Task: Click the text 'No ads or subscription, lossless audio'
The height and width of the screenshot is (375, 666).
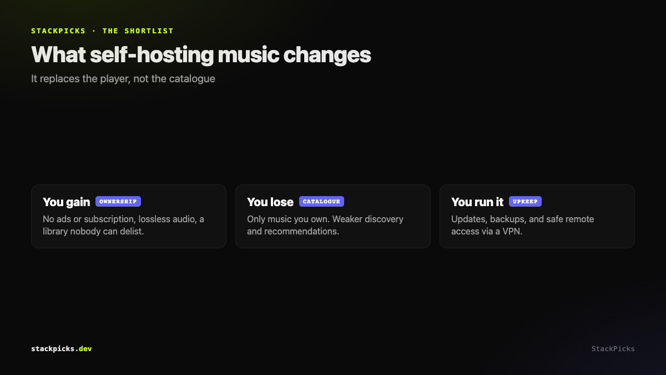Action: (x=119, y=219)
